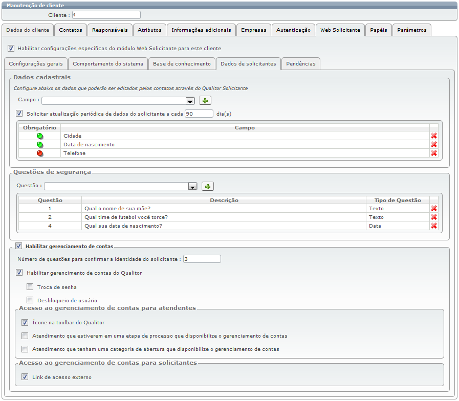Select the Telefone row text
The width and height of the screenshot is (459, 401).
click(74, 153)
